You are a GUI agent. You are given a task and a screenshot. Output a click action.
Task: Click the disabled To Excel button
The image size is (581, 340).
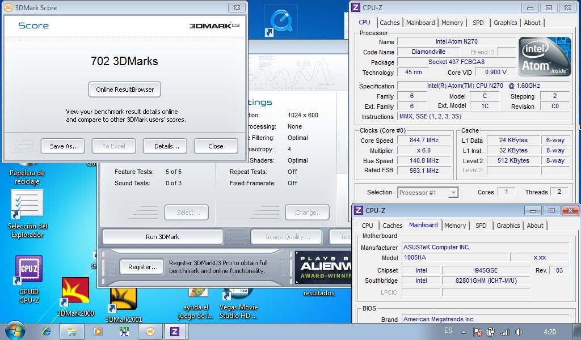point(113,146)
